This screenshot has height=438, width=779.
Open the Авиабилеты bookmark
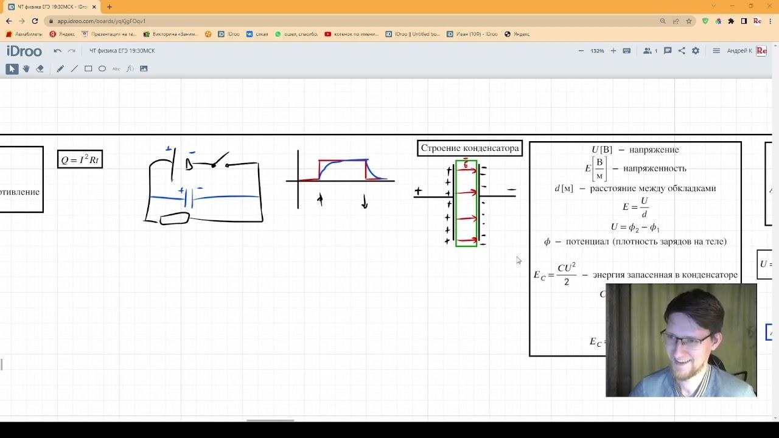tap(24, 34)
